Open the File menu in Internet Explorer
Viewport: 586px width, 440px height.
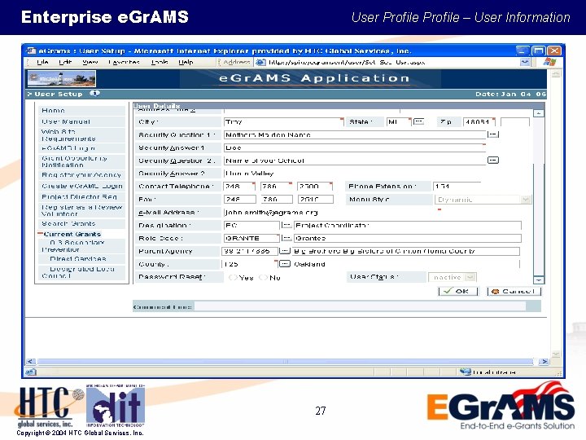coord(42,62)
